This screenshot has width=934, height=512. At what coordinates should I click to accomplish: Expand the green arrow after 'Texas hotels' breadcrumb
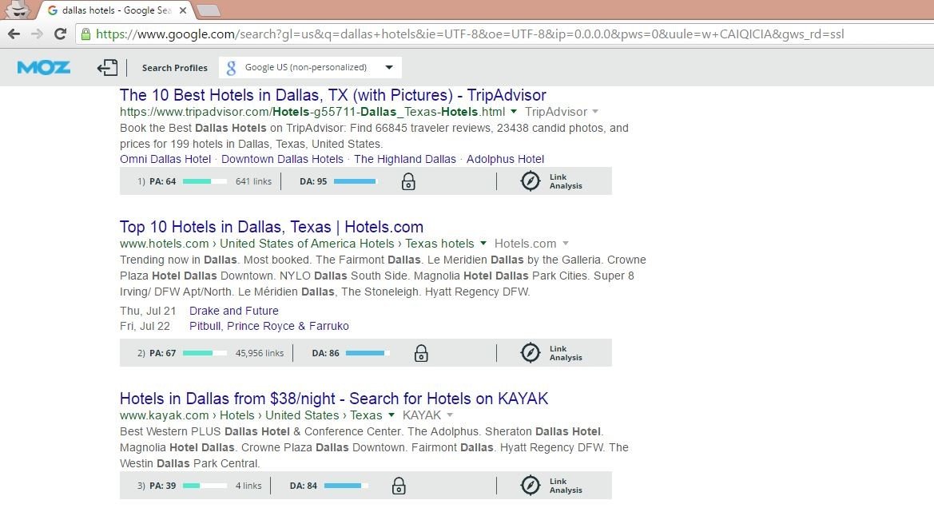(x=483, y=243)
